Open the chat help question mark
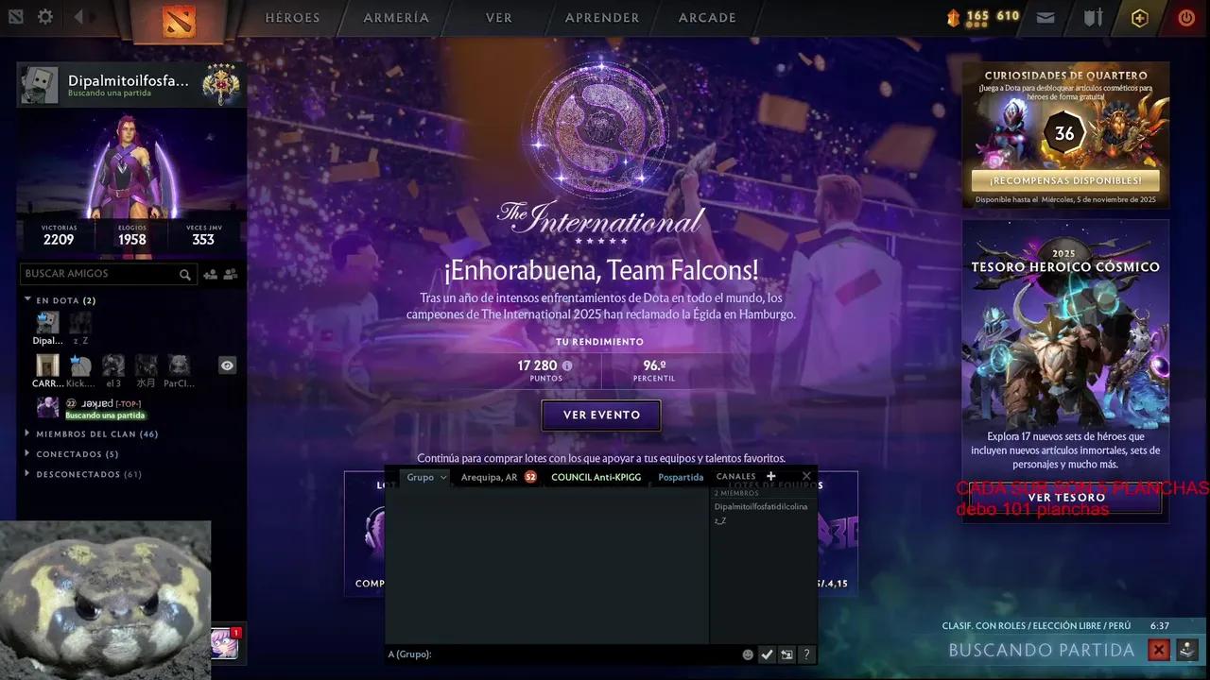1210x680 pixels. (x=806, y=654)
